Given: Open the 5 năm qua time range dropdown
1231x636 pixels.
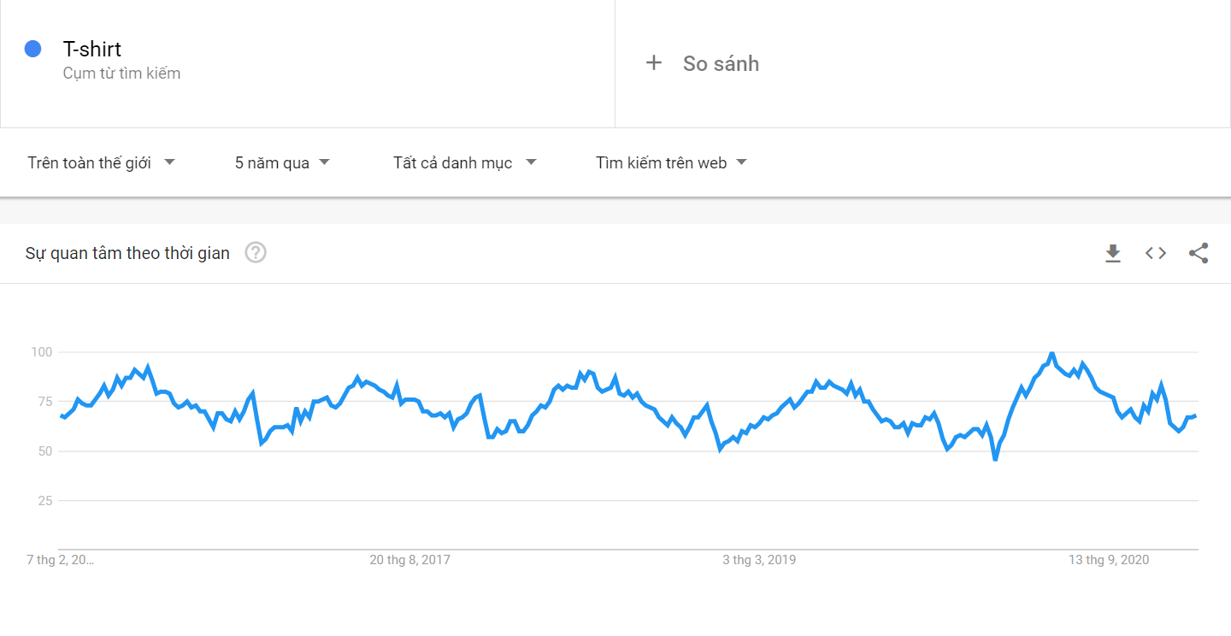Looking at the screenshot, I should [282, 162].
